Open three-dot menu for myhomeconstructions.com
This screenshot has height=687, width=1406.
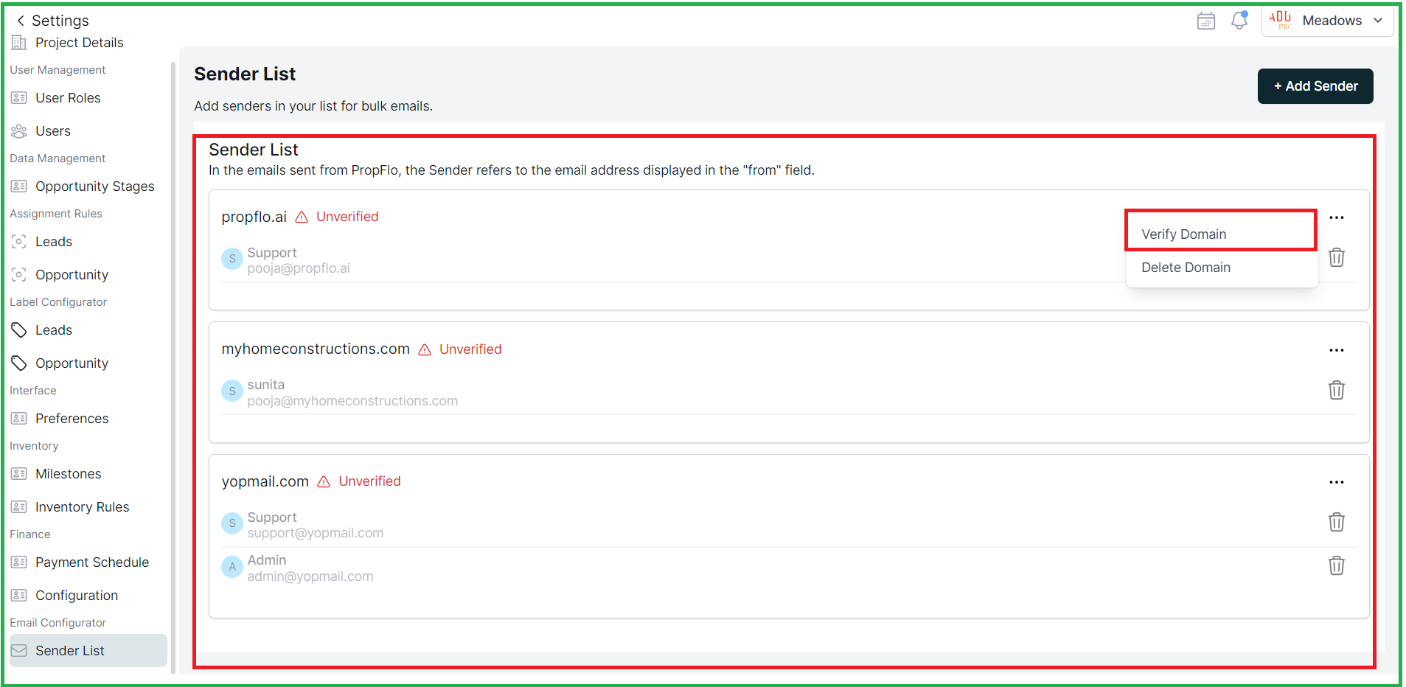(x=1337, y=350)
